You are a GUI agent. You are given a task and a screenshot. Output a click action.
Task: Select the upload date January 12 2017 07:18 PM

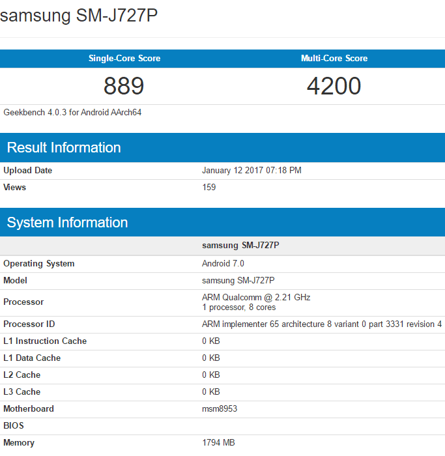pos(251,170)
